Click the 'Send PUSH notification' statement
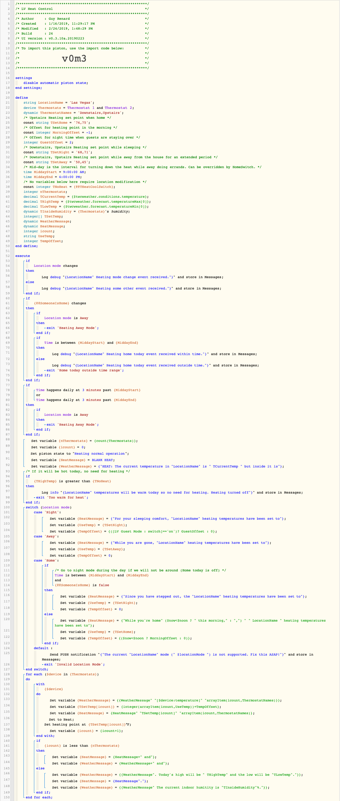This screenshot has width=342, height=801. point(177,657)
